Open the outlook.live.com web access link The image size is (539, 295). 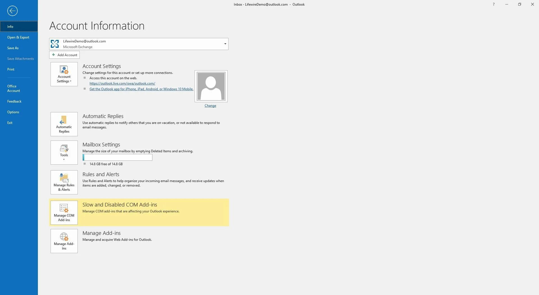[x=122, y=83]
